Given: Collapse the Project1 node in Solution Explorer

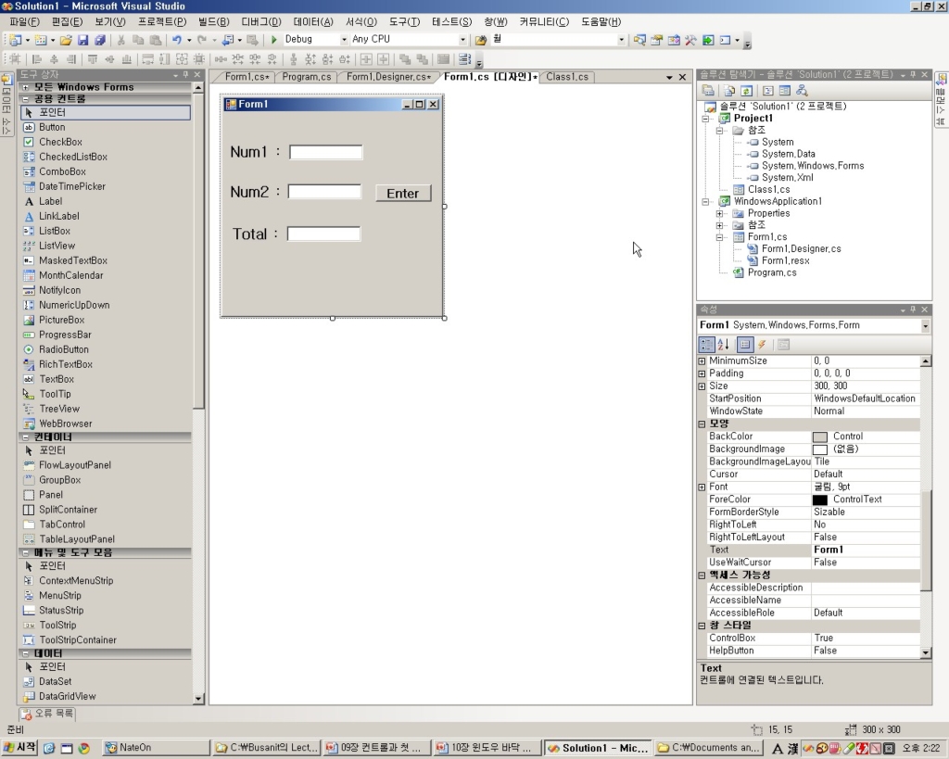Looking at the screenshot, I should [705, 119].
